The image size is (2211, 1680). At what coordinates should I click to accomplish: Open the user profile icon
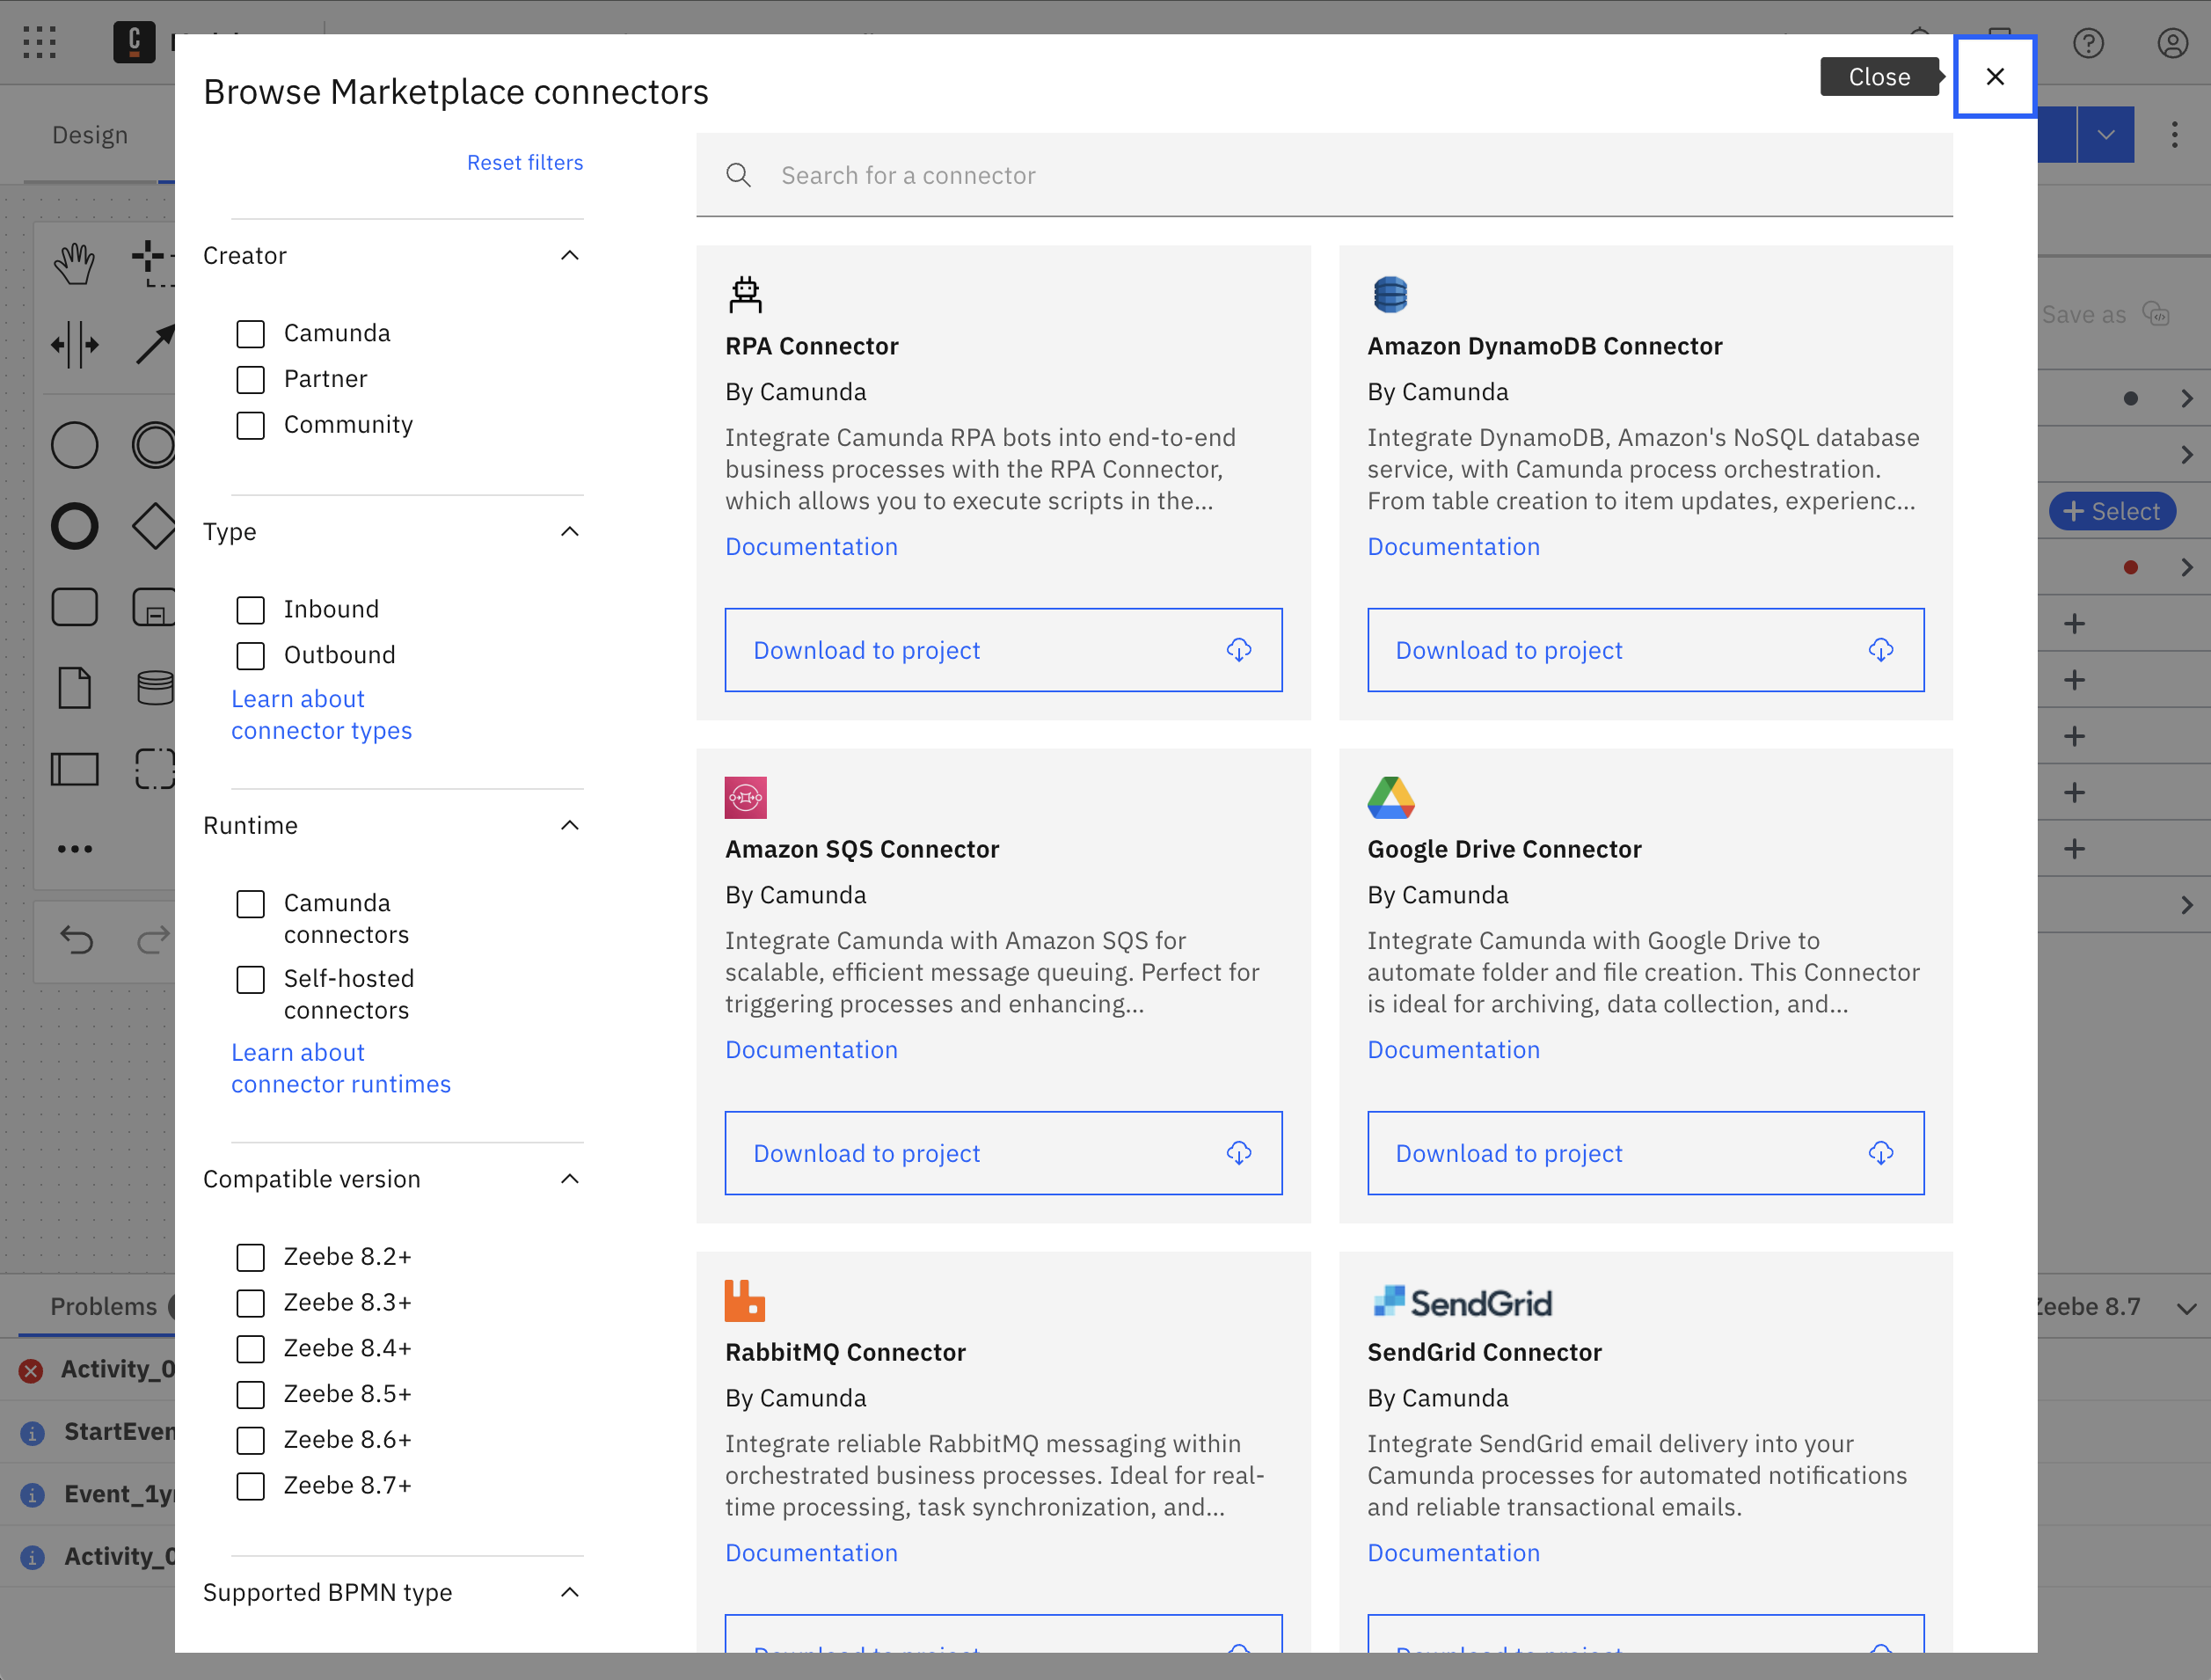pyautogui.click(x=2173, y=44)
